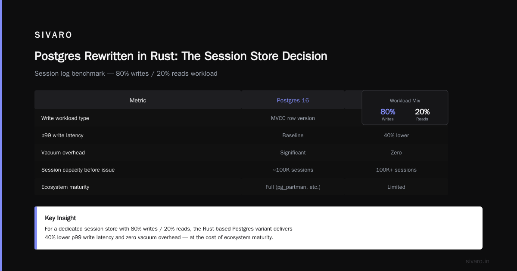Select the 'p99 write latency' row label
Viewport: 517px width, 271px height.
click(62, 135)
